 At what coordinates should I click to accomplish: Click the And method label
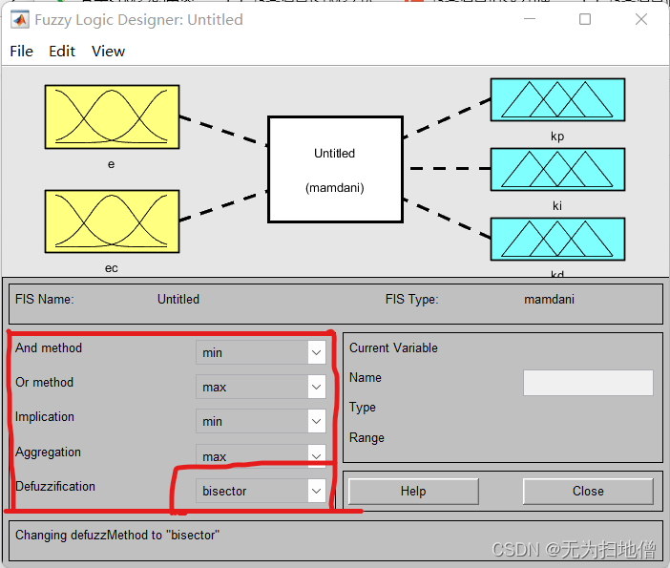49,347
